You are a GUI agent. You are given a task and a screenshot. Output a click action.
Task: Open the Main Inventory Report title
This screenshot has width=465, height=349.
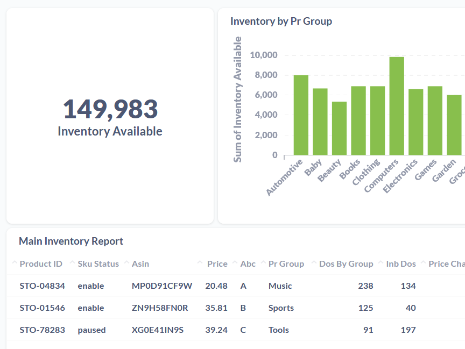click(x=71, y=241)
